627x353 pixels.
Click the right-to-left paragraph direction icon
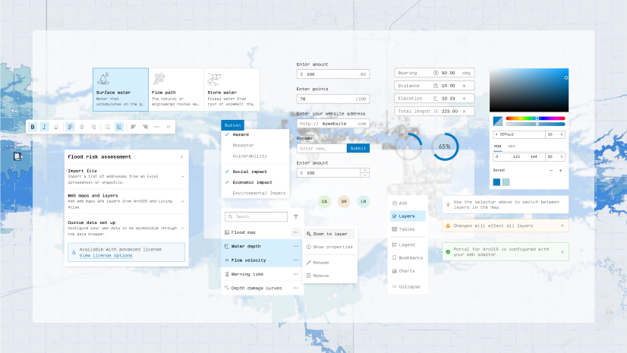145,127
